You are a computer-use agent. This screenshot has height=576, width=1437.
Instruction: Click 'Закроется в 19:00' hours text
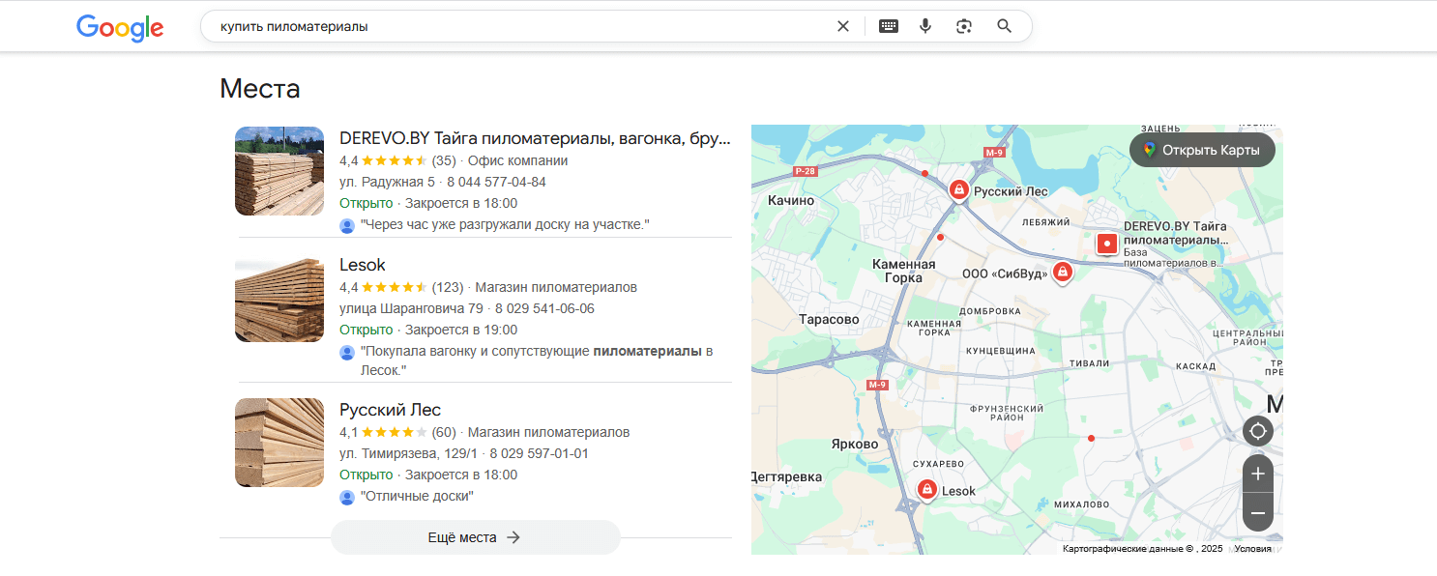(x=461, y=330)
